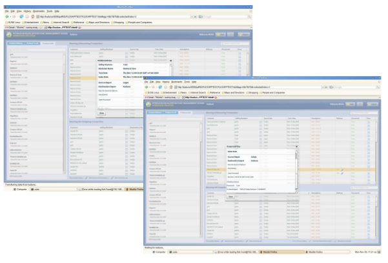
Task: Select the FPTEST.html tab in the front window
Action: pos(201,99)
